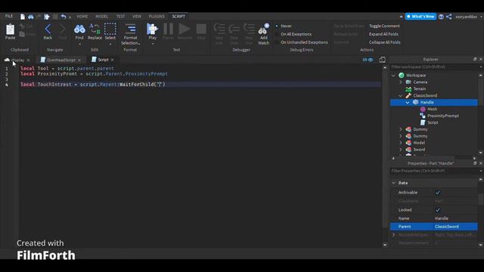This screenshot has width=484, height=272.
Task: Select Sword model in Explorer
Action: [x=419, y=150]
